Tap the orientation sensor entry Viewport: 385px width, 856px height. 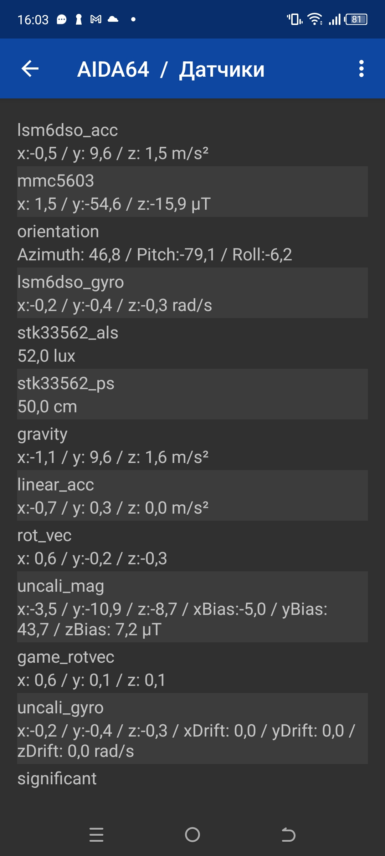tap(192, 243)
